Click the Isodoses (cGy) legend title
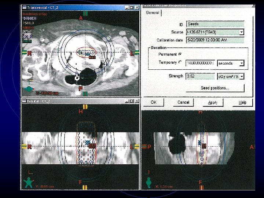264x198 pixels. (x=35, y=14)
